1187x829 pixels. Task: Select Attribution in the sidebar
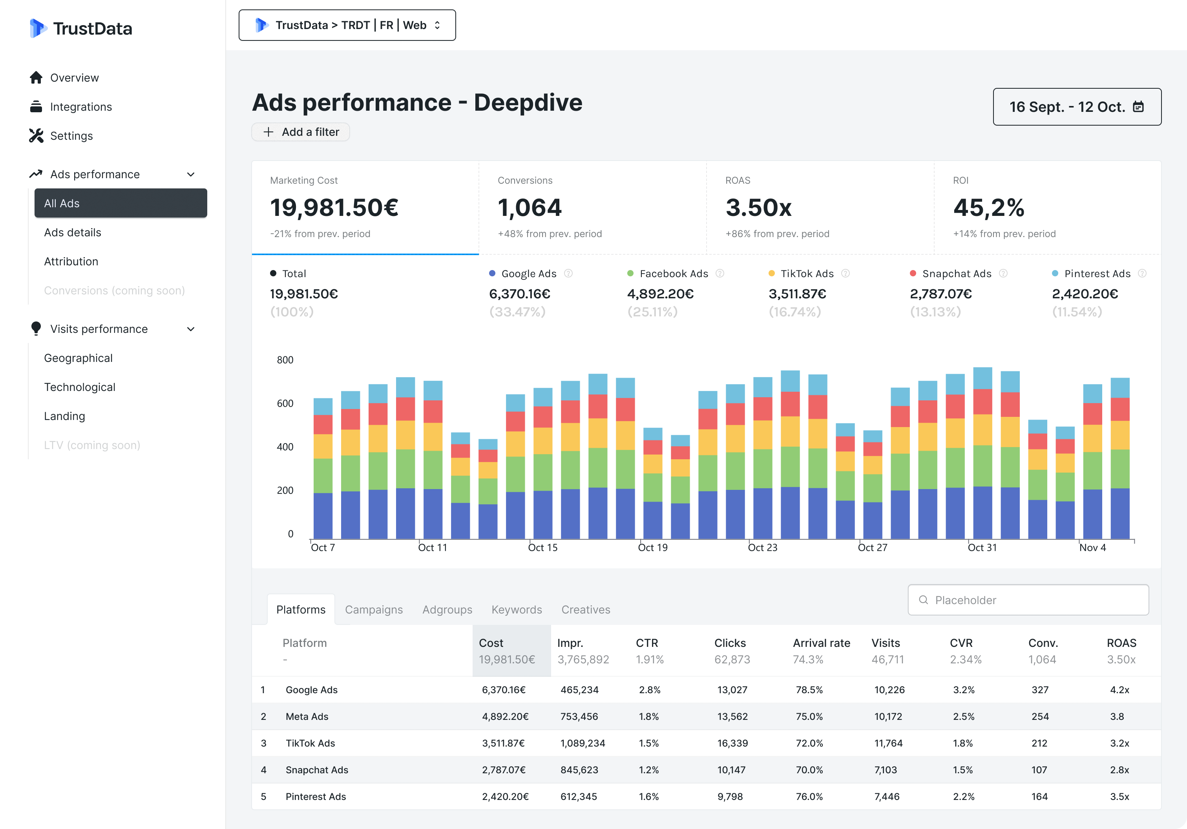coord(71,261)
